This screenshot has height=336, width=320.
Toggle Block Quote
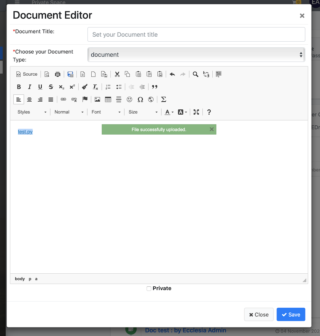tap(155, 87)
